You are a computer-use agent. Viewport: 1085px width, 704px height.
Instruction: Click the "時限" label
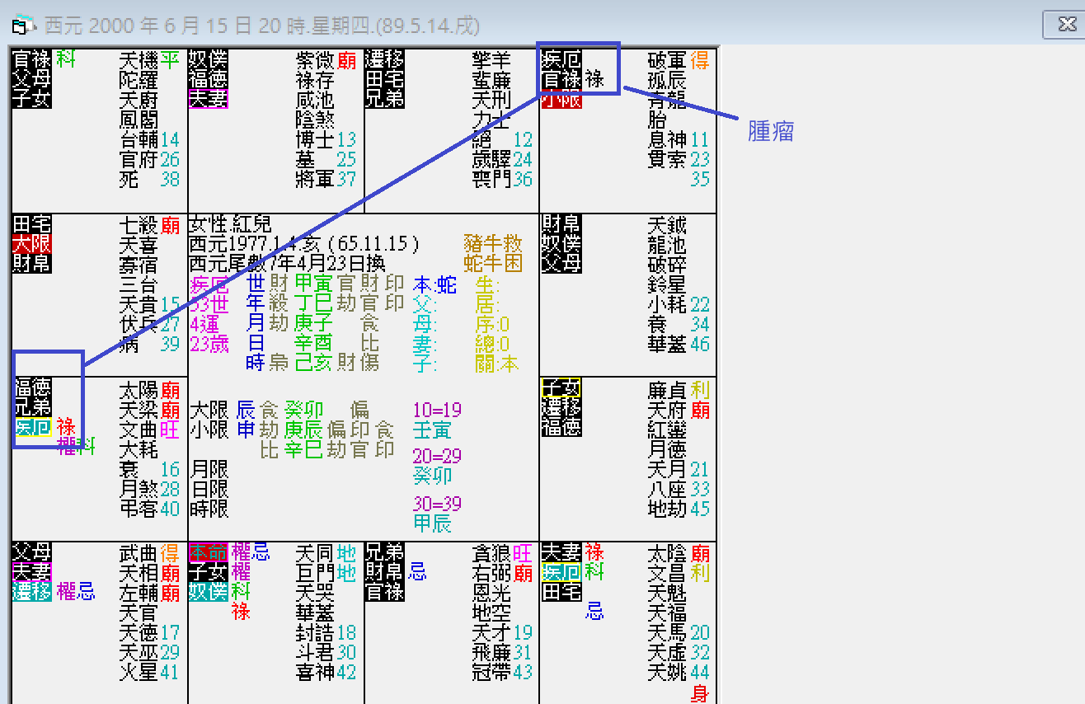coord(209,509)
